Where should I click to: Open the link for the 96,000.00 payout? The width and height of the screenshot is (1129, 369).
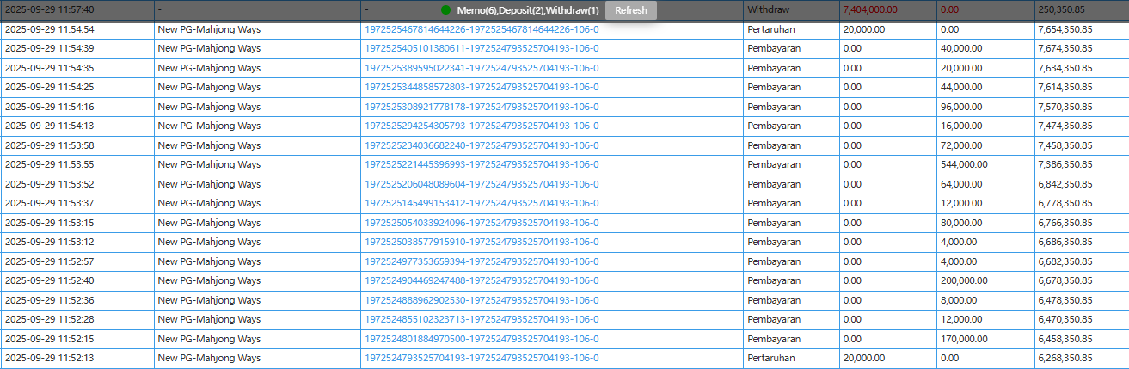482,107
